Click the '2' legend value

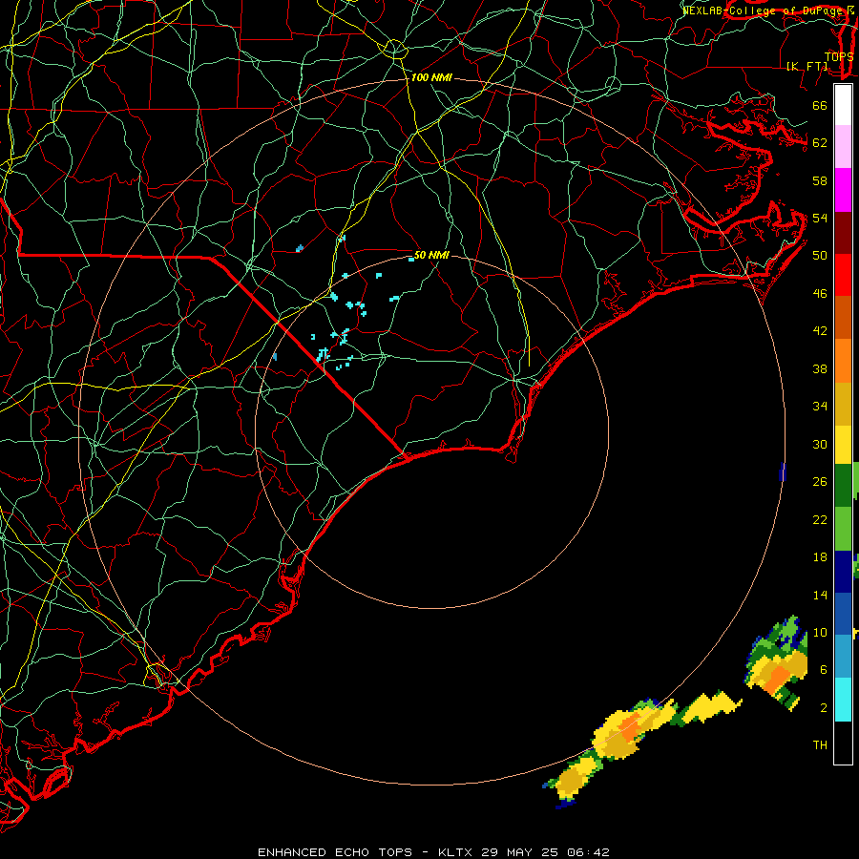824,708
